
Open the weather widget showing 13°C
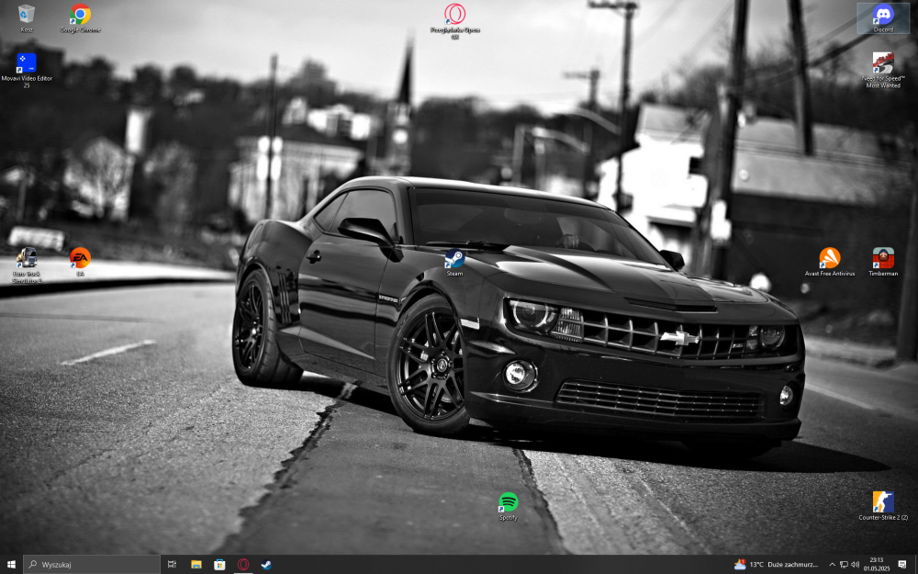pos(777,565)
